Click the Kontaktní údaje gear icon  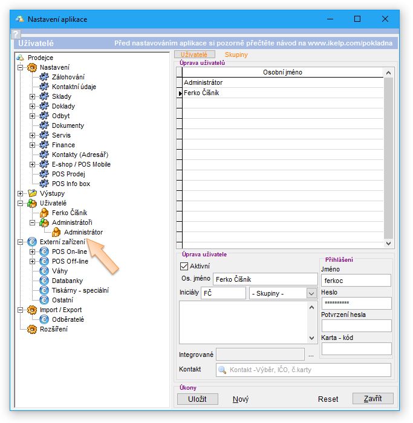[x=44, y=87]
